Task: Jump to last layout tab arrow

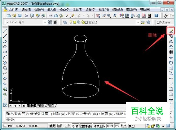Action: coord(24,106)
